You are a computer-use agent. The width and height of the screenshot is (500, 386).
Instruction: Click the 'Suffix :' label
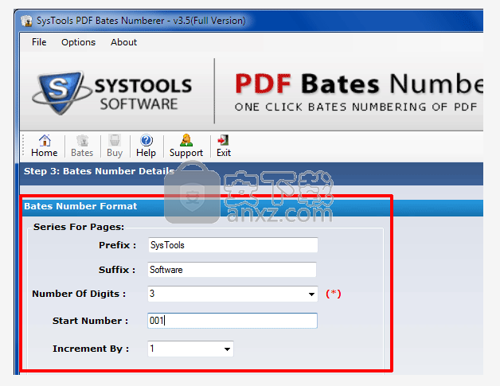117,270
